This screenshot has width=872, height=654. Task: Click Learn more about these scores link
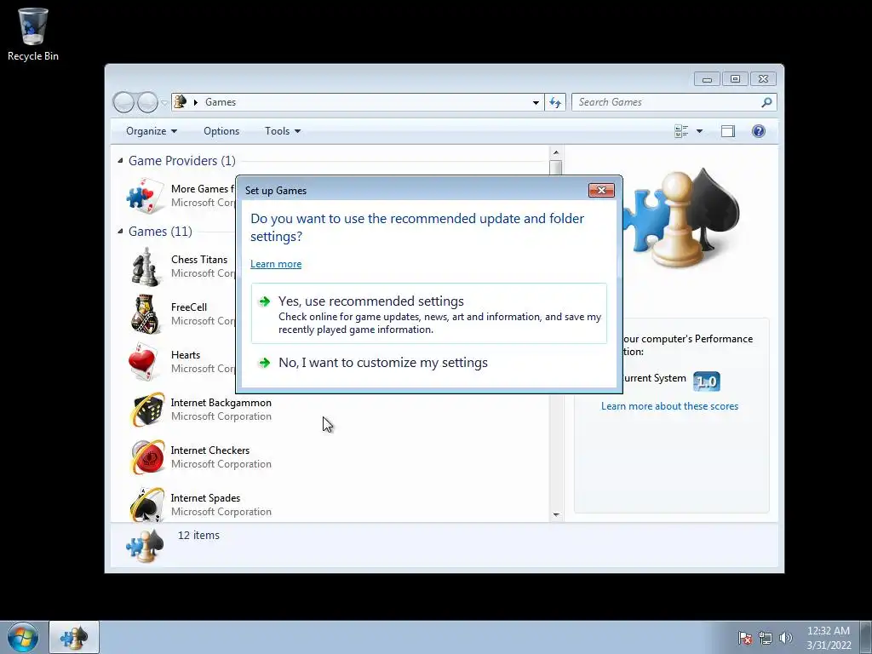pos(669,406)
